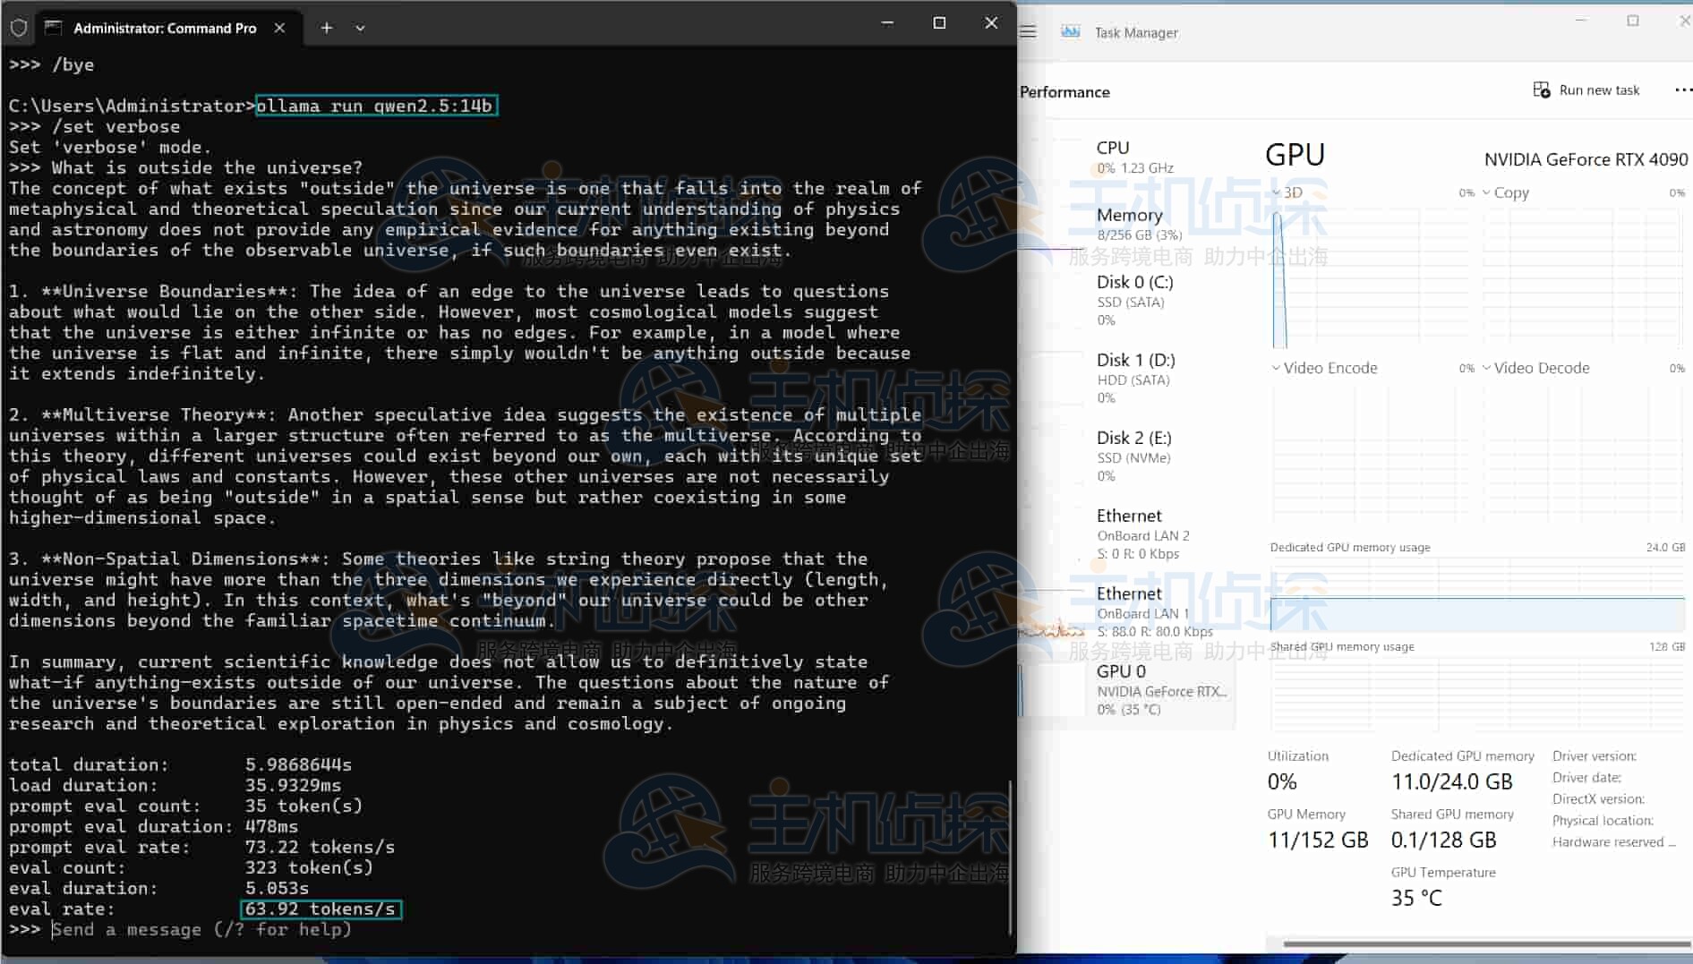Select Disk 0 (C:) performance entry
This screenshot has height=964, width=1693.
click(x=1133, y=300)
